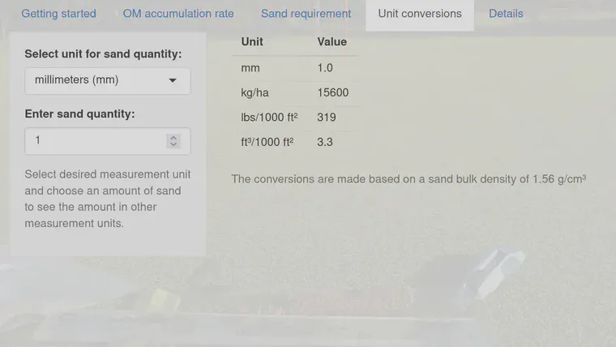Image resolution: width=616 pixels, height=347 pixels.
Task: Increase sand quantity with the up stepper arrow
Action: [173, 138]
